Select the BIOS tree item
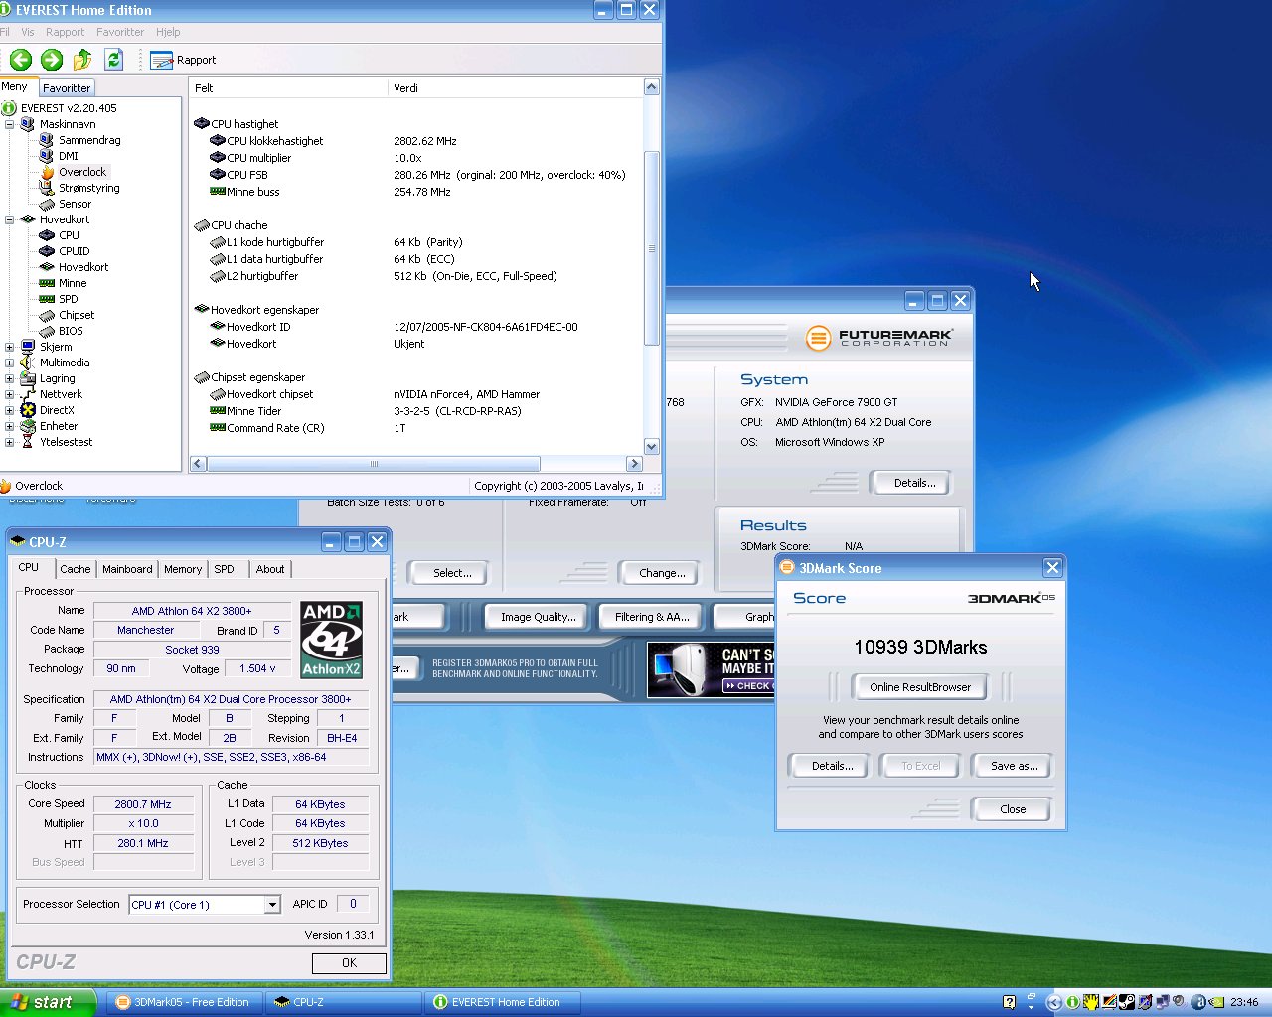 click(71, 331)
